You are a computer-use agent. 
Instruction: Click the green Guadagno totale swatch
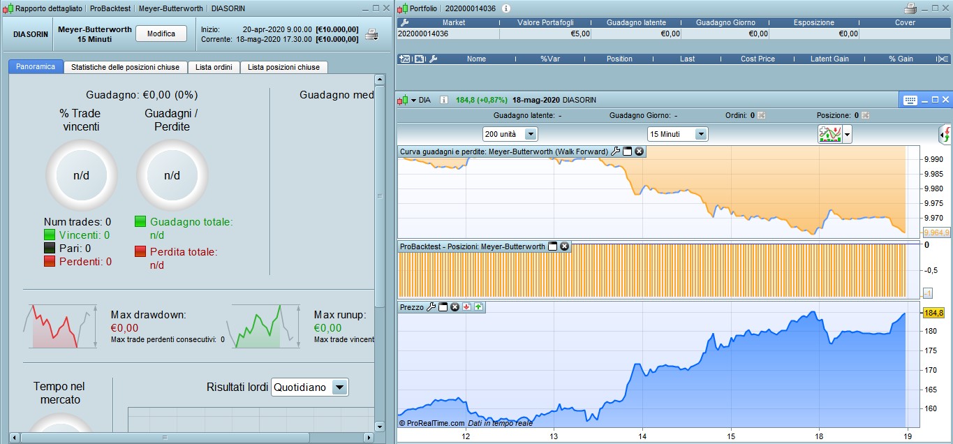140,221
